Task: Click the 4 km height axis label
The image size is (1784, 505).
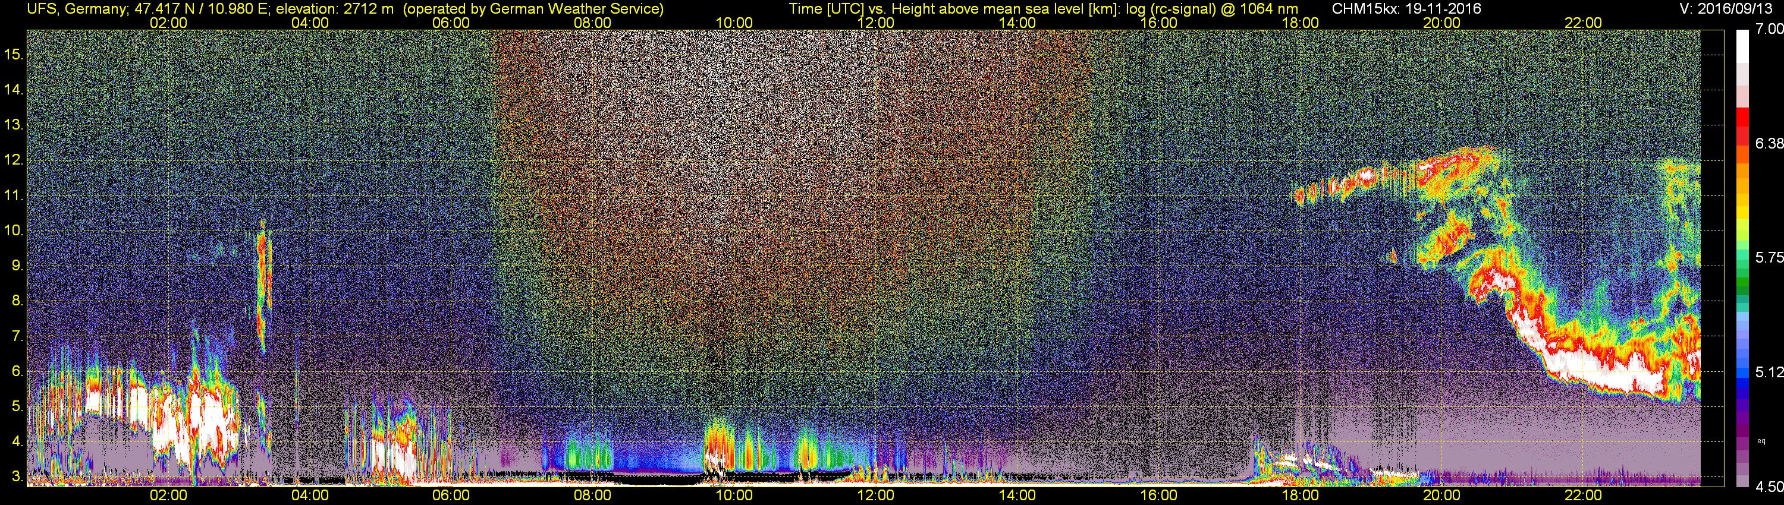Action: pos(17,441)
